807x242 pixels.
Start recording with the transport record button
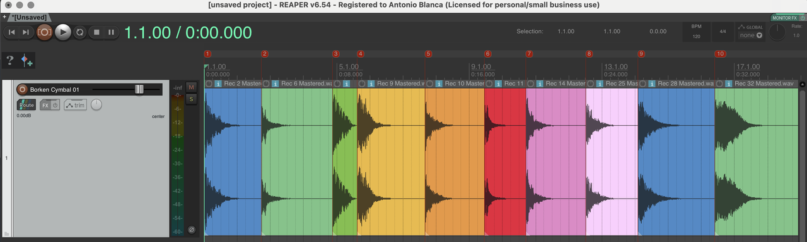point(44,32)
